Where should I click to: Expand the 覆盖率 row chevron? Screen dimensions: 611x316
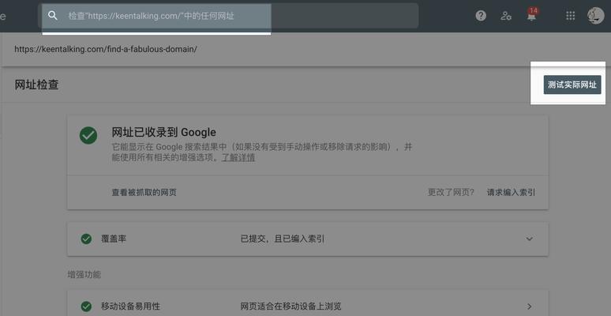point(529,239)
